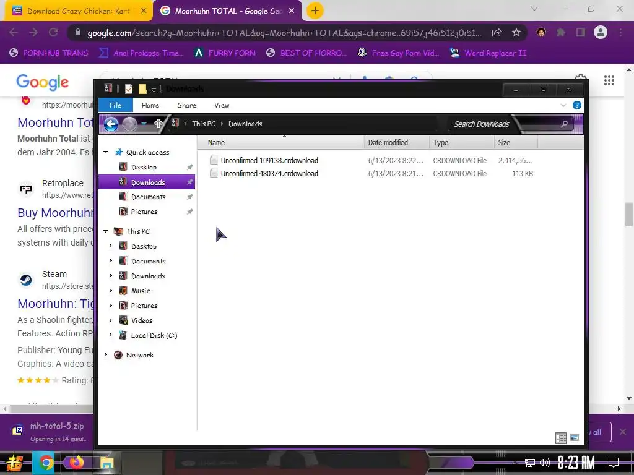Open the Explorer Help question mark icon
This screenshot has height=475, width=634.
[x=577, y=105]
